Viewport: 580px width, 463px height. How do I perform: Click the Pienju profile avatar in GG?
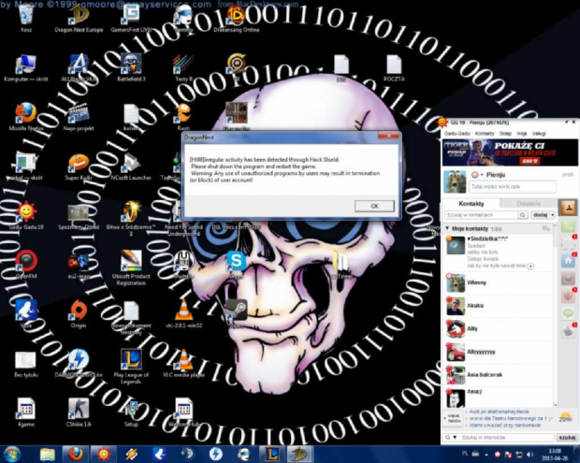pyautogui.click(x=455, y=181)
